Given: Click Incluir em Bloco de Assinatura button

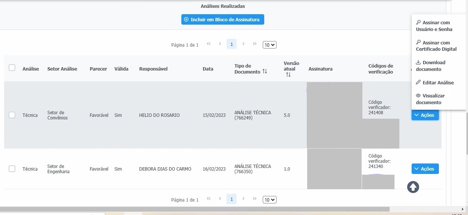Looking at the screenshot, I should coord(223,19).
